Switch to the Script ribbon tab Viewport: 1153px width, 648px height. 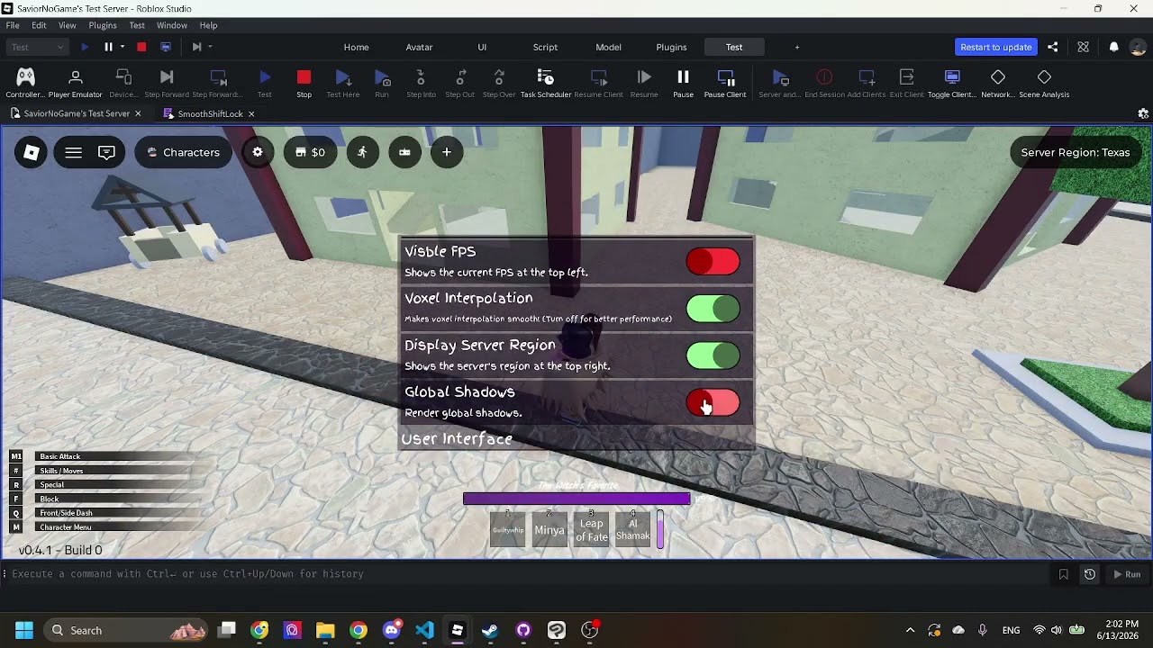coord(545,47)
